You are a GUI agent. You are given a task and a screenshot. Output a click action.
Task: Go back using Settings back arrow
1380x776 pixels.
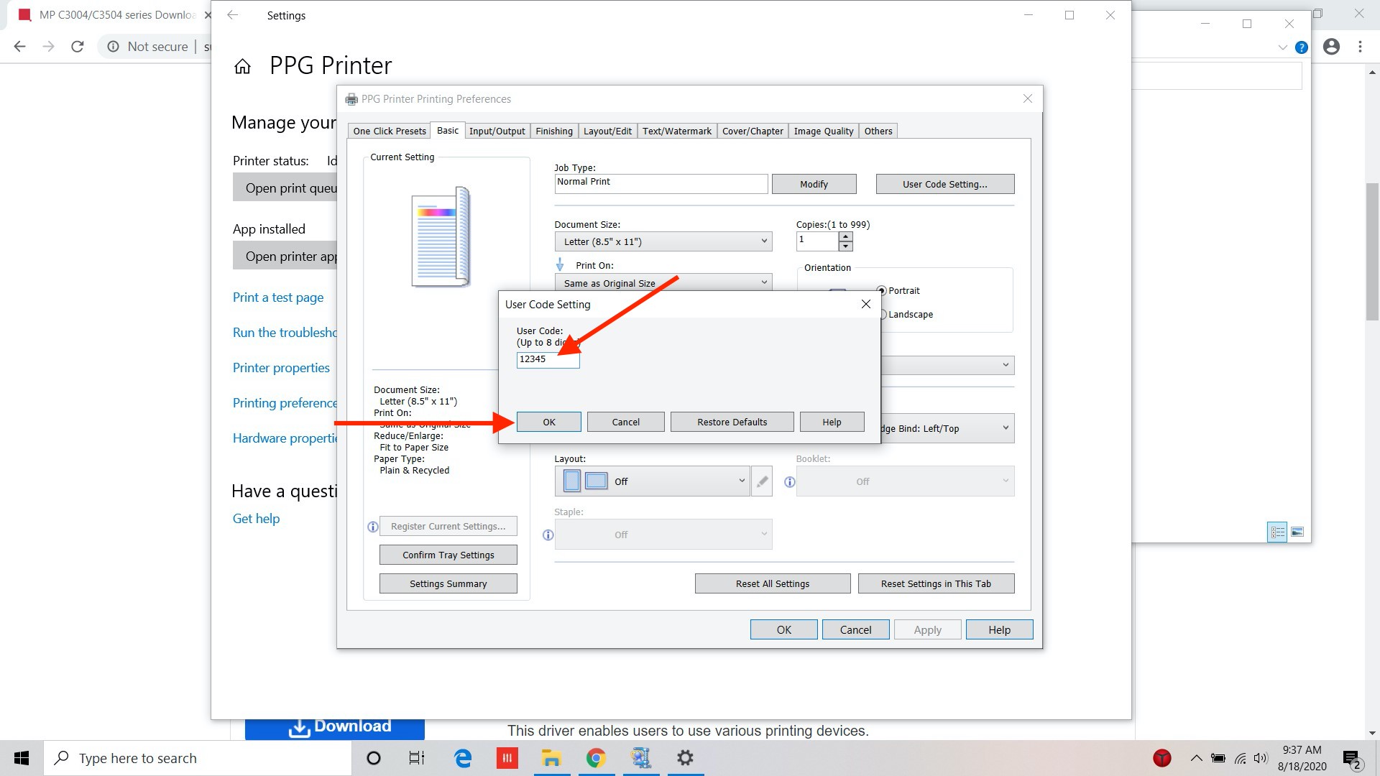coord(232,15)
